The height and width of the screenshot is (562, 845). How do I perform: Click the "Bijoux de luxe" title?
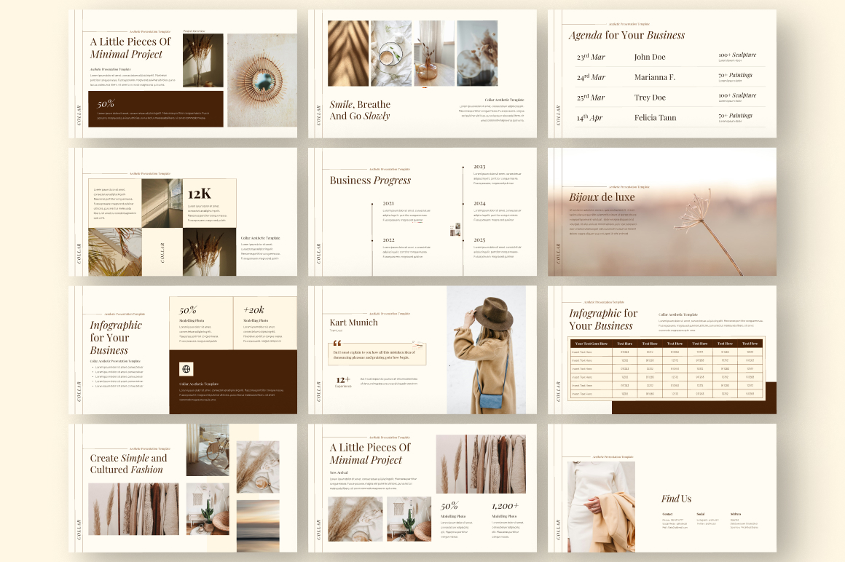[x=602, y=197]
